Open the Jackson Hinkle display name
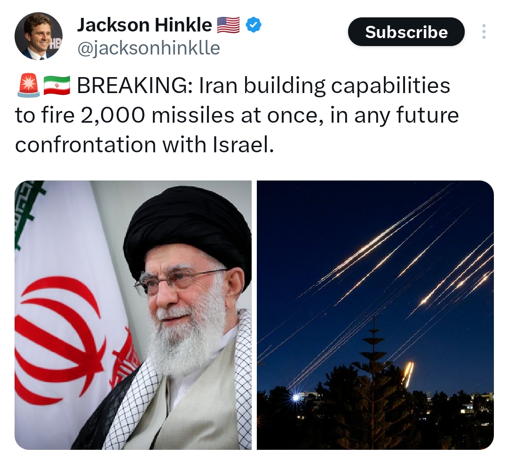 (144, 25)
